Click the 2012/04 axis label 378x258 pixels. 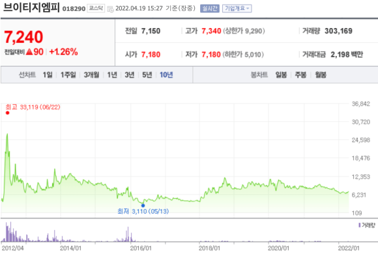(12, 248)
